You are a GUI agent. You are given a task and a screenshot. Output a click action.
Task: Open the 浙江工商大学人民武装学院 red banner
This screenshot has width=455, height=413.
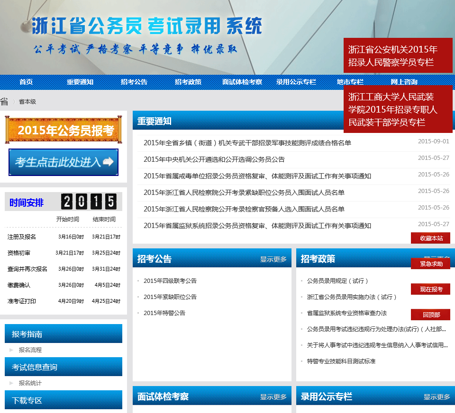(x=398, y=109)
